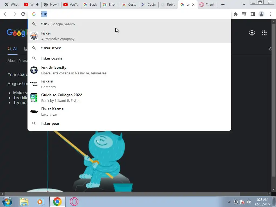Click the address bar containing 'fisk'
Image resolution: width=276 pixels, height=207 pixels.
coord(129,14)
